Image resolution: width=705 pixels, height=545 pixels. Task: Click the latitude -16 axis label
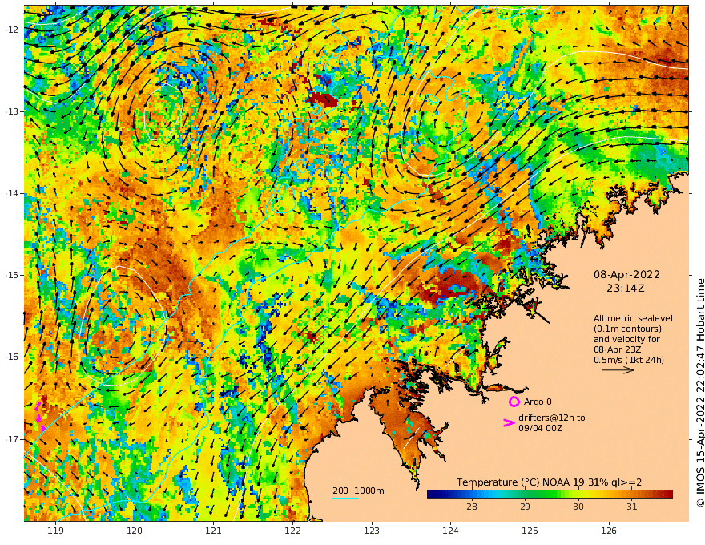pos(12,357)
